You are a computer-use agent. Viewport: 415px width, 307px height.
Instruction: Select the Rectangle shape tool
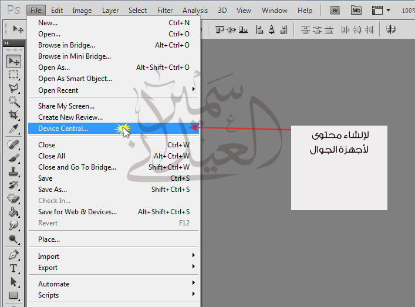tap(14, 295)
